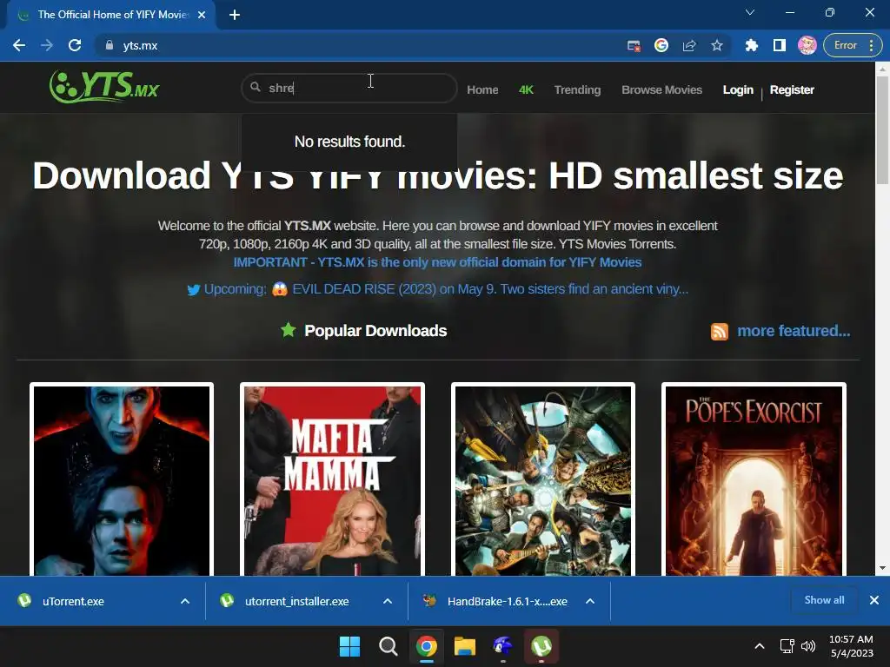
Task: Click Show all downloads
Action: [x=824, y=600]
